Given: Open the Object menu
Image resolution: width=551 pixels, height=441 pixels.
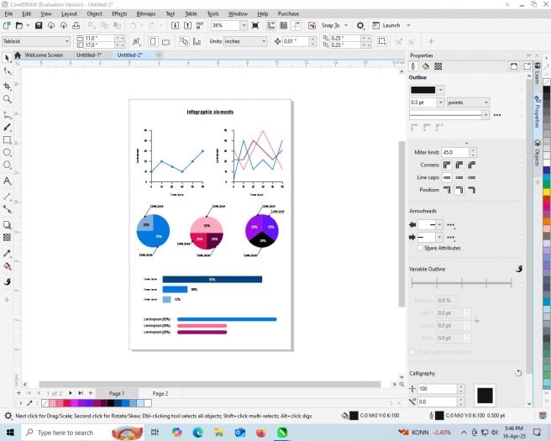Looking at the screenshot, I should coord(95,13).
